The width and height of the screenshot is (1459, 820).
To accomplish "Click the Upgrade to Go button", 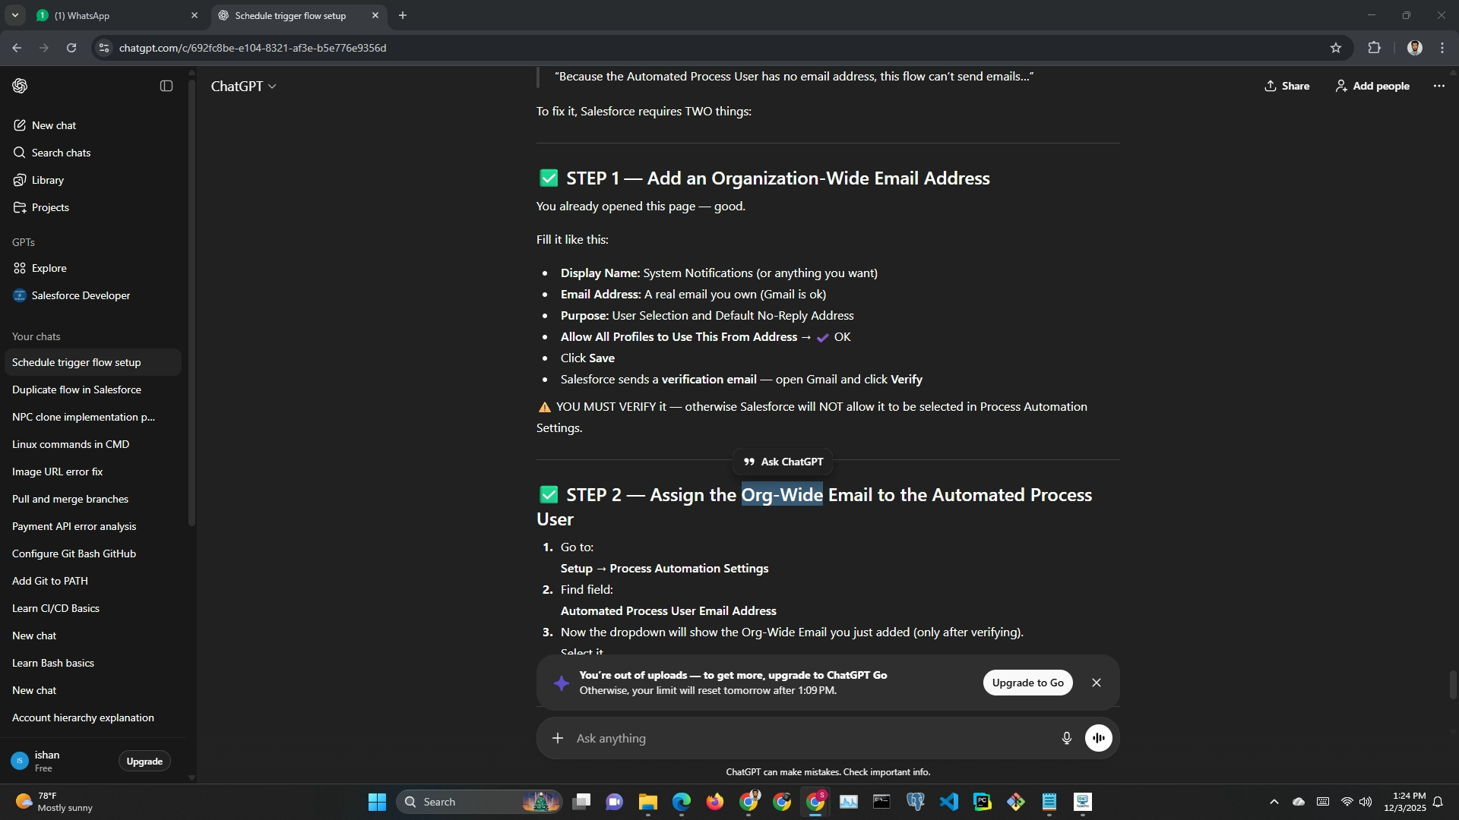I will (x=1027, y=683).
